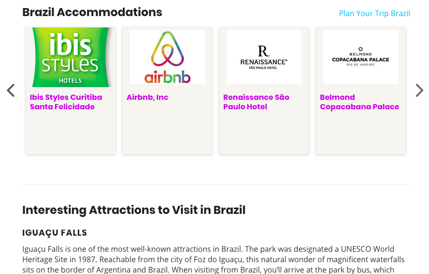Click the Iguaçu Falls description paragraph
429x274 pixels.
point(213,259)
